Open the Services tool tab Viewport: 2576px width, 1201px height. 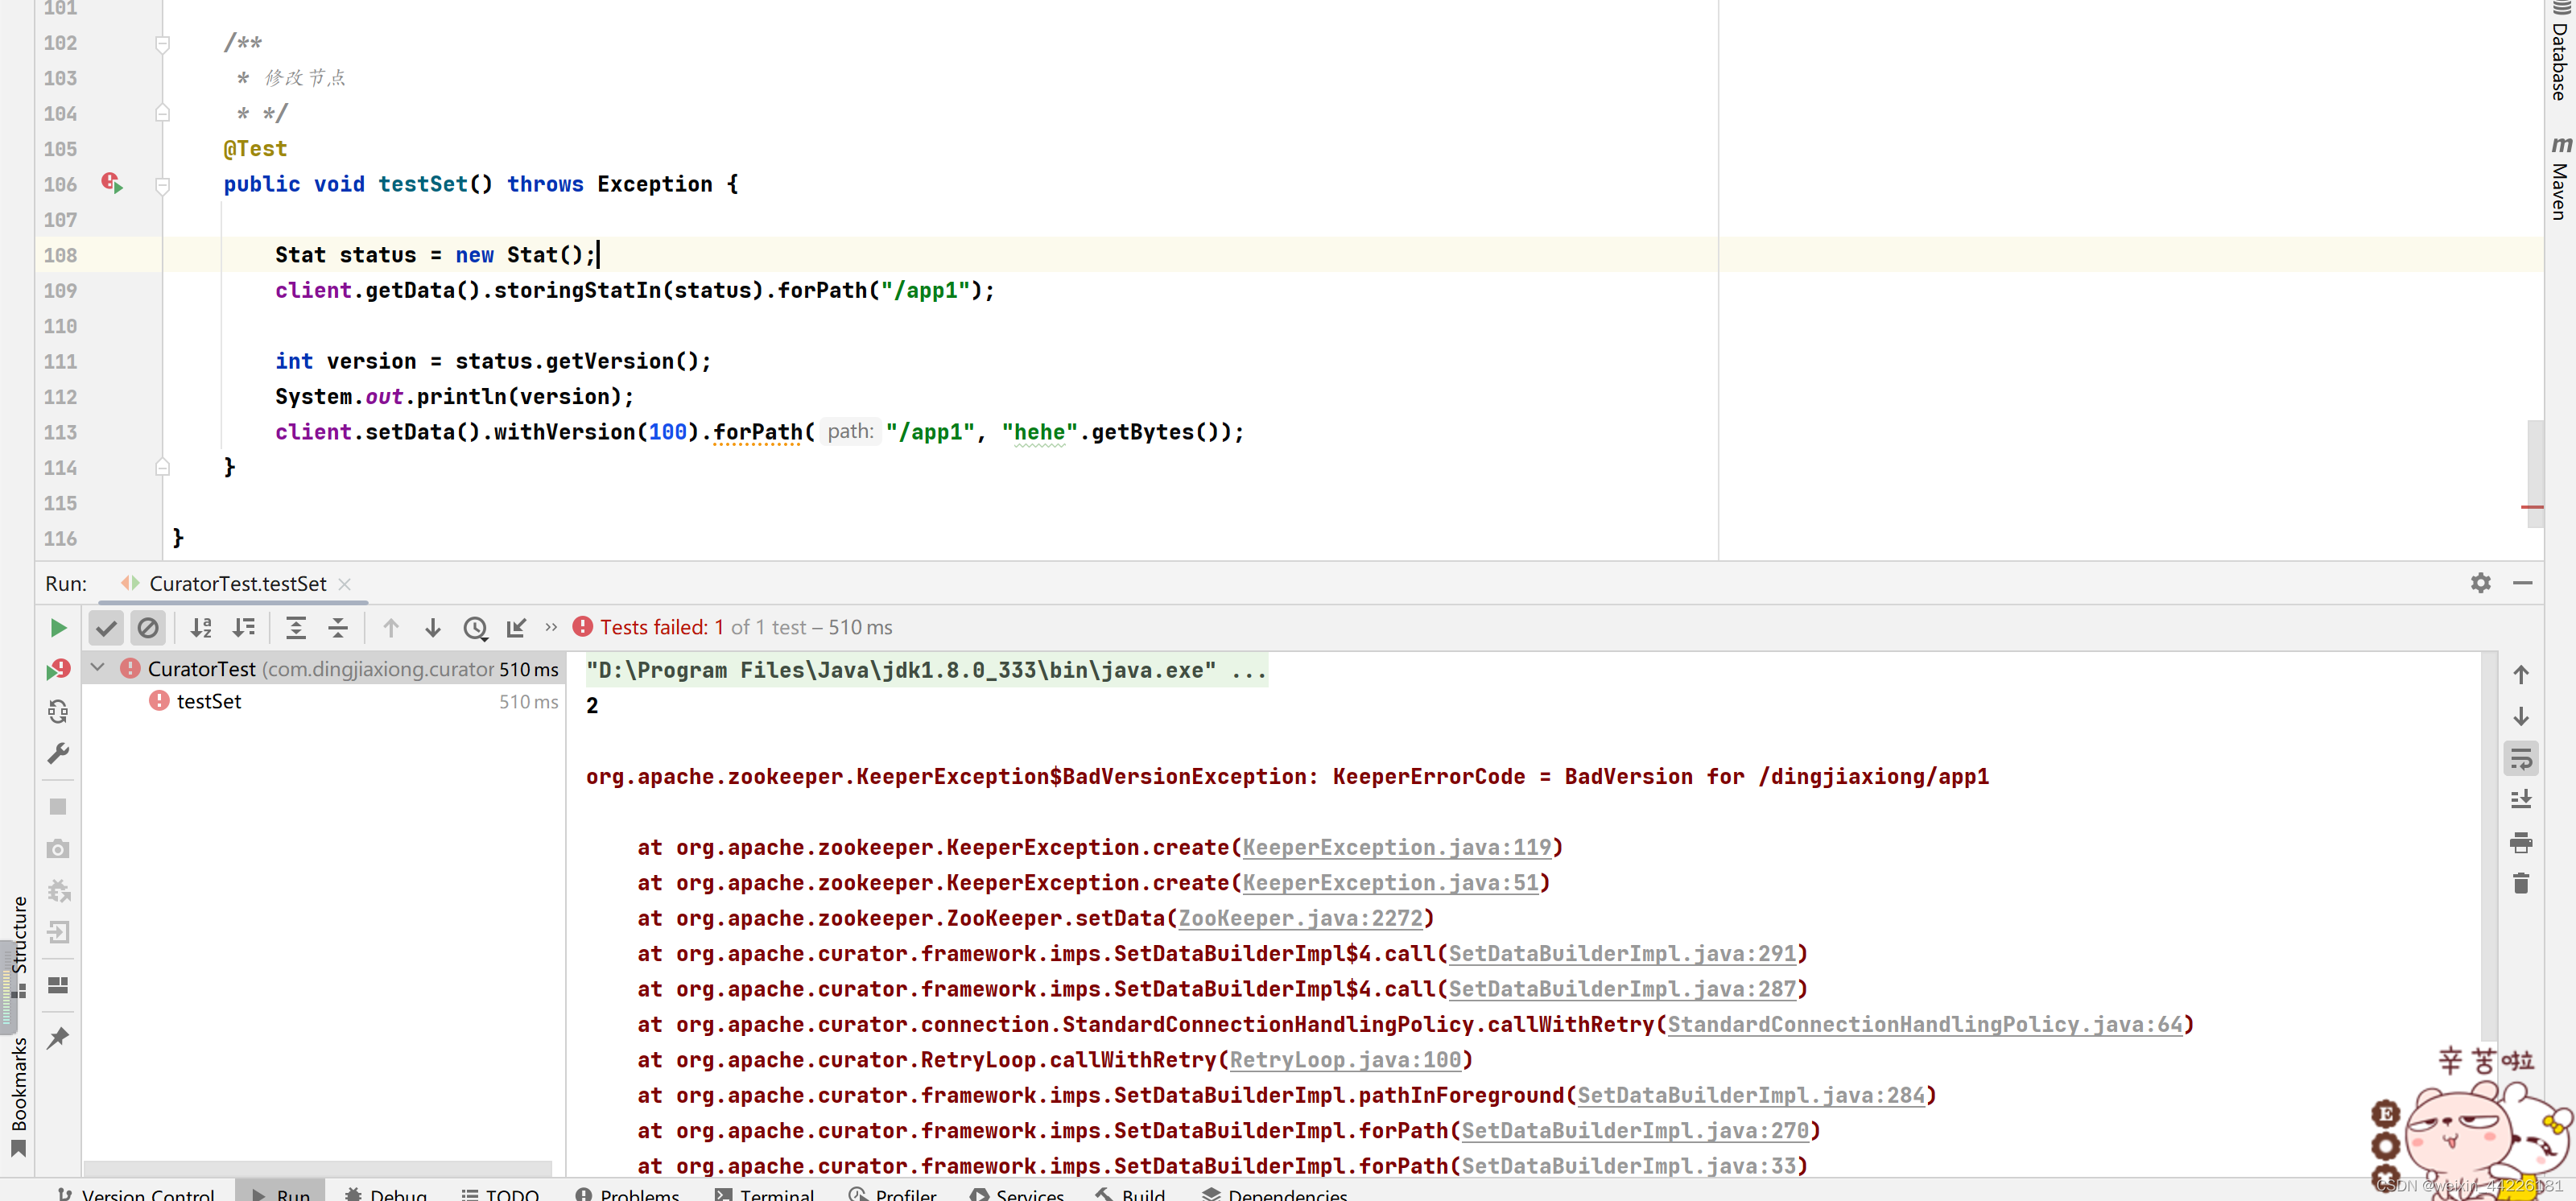point(1018,1193)
